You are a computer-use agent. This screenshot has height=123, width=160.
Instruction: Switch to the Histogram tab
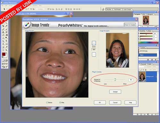pyautogui.click(x=150, y=14)
